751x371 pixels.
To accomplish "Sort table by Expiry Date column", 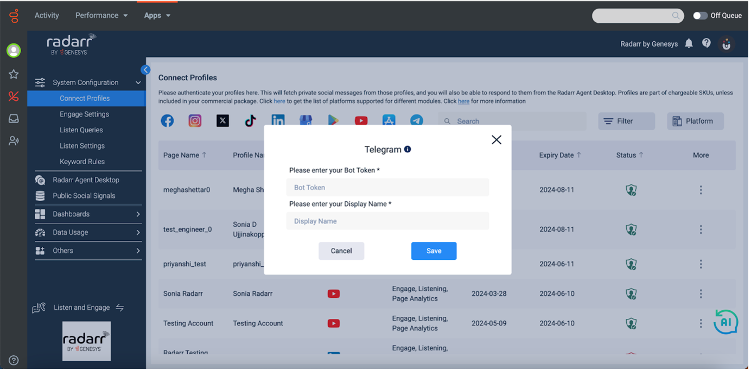I will click(x=559, y=155).
